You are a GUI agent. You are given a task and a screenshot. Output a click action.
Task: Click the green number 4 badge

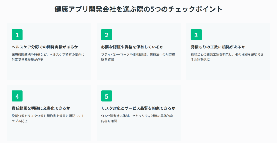point(17,96)
